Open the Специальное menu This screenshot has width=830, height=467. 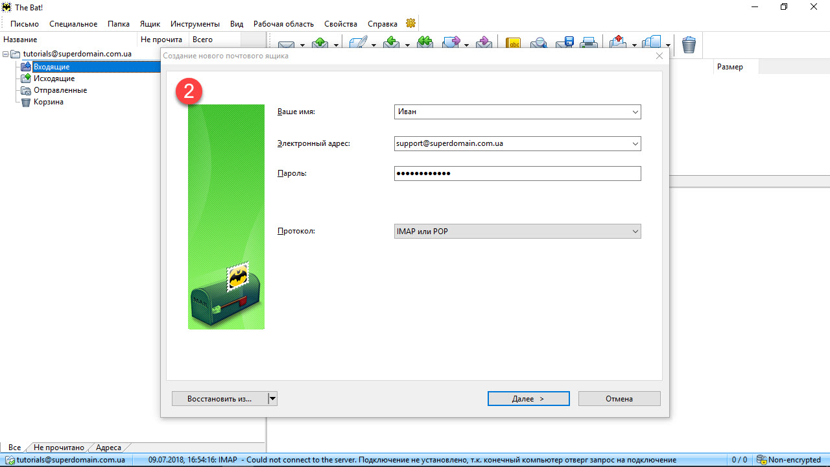point(73,24)
